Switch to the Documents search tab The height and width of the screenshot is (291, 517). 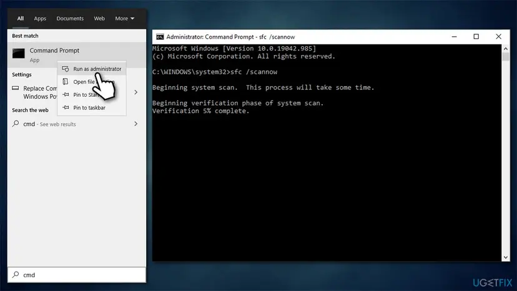[70, 19]
